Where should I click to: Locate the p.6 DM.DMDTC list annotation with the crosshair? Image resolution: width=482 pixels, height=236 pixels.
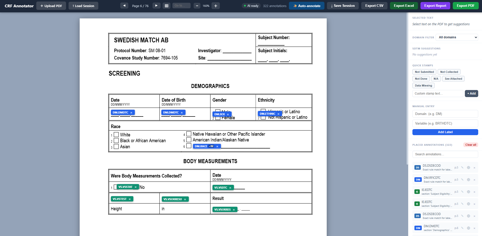(x=468, y=228)
